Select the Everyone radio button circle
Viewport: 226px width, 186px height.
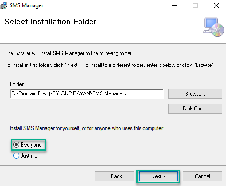tap(16, 145)
